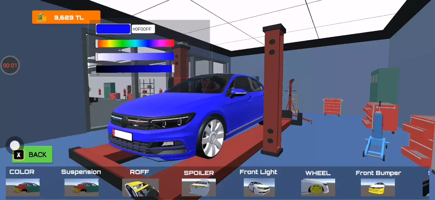Click the cash stack money icon
The image size is (435, 200).
click(x=42, y=17)
